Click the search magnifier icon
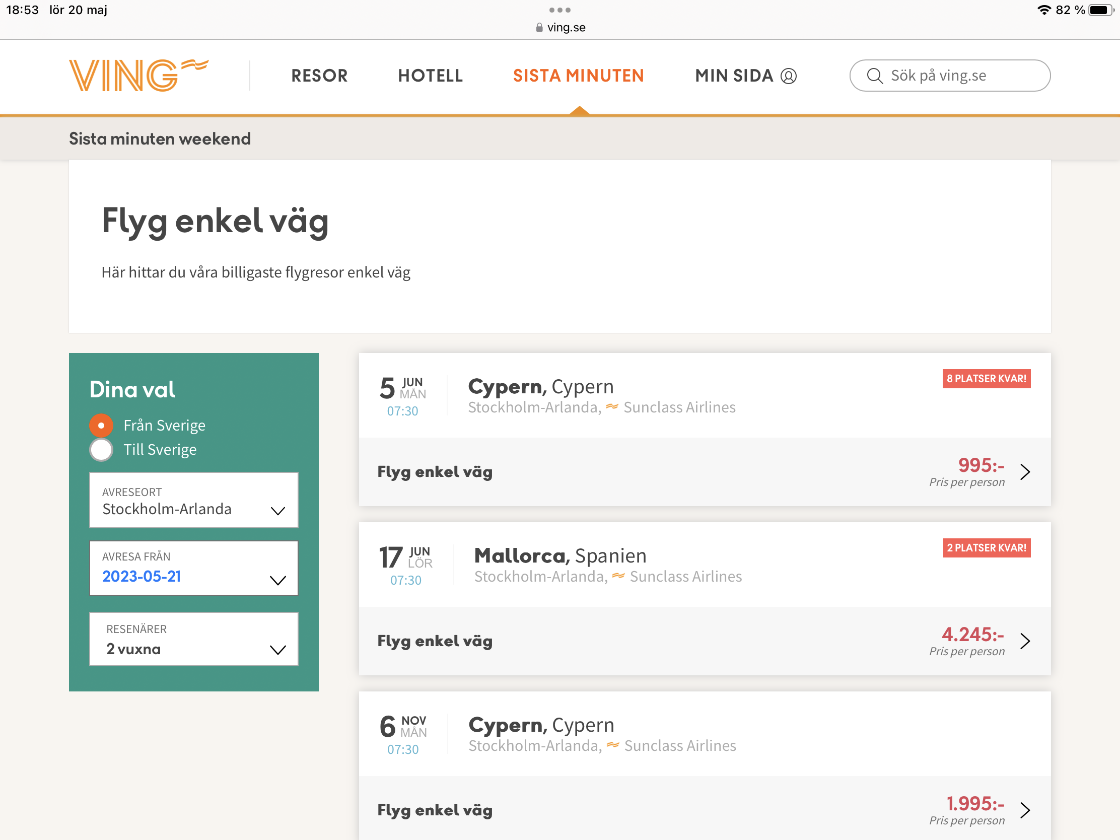 [874, 76]
